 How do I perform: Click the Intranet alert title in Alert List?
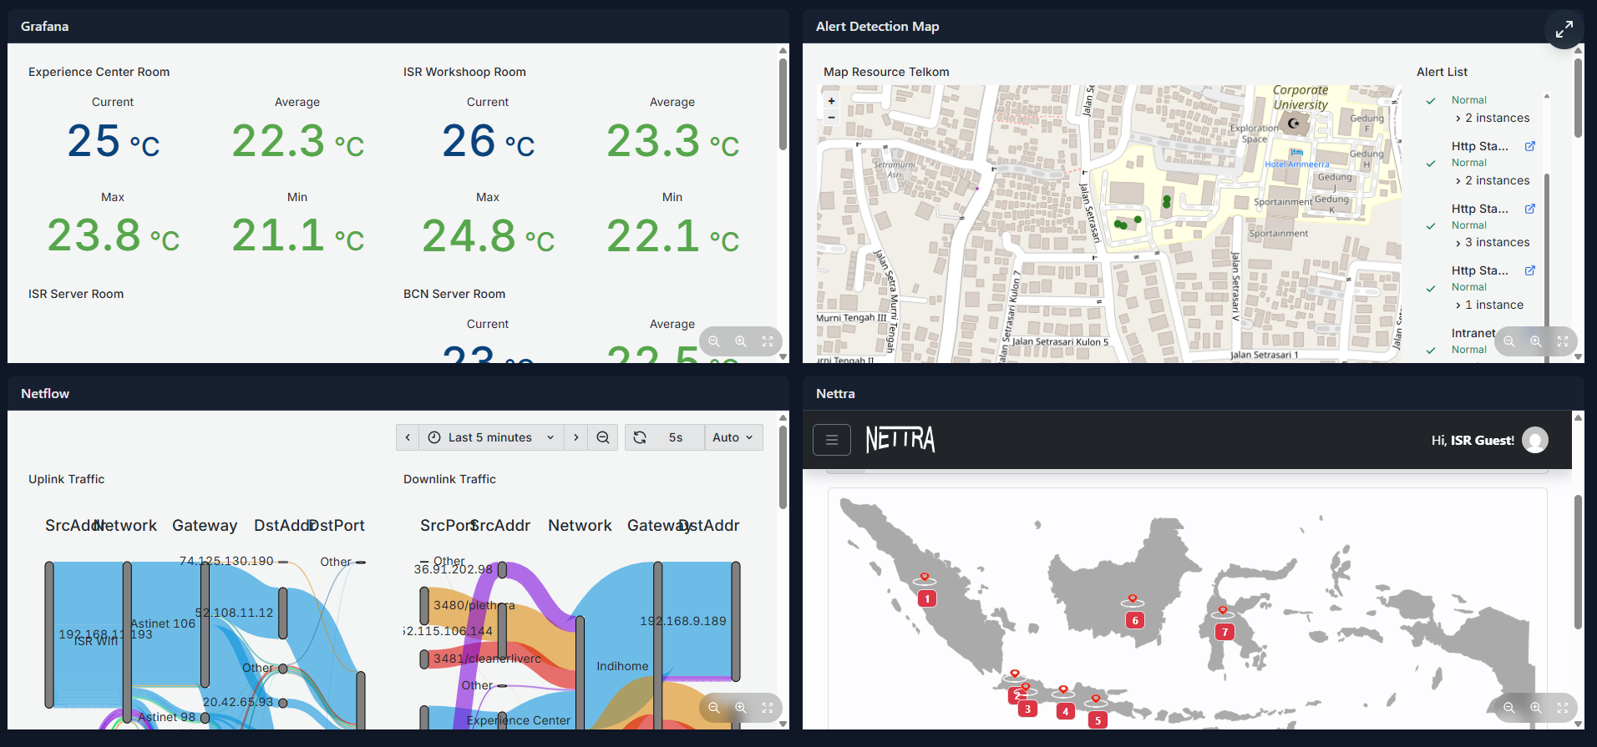[1473, 333]
